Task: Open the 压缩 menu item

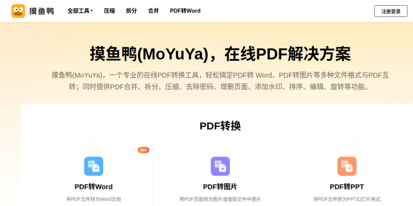Action: pos(109,11)
